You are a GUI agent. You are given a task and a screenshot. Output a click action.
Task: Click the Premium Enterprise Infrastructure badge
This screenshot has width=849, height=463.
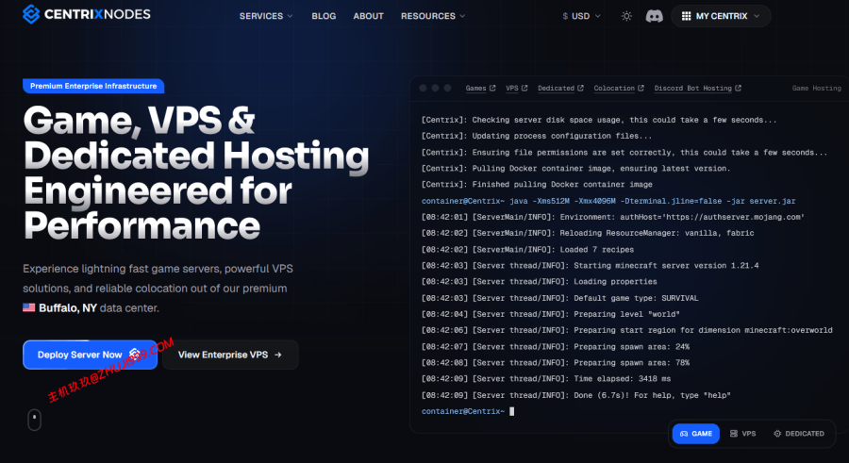coord(93,86)
